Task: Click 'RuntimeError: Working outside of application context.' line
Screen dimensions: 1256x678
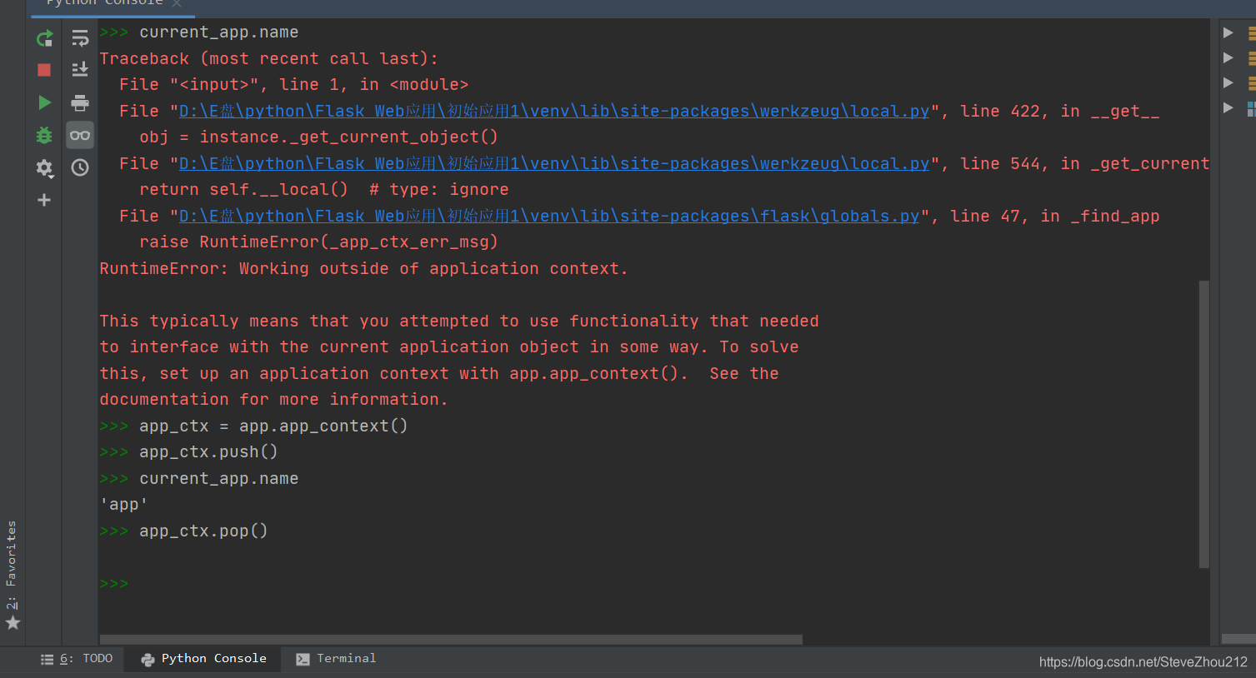Action: [363, 269]
